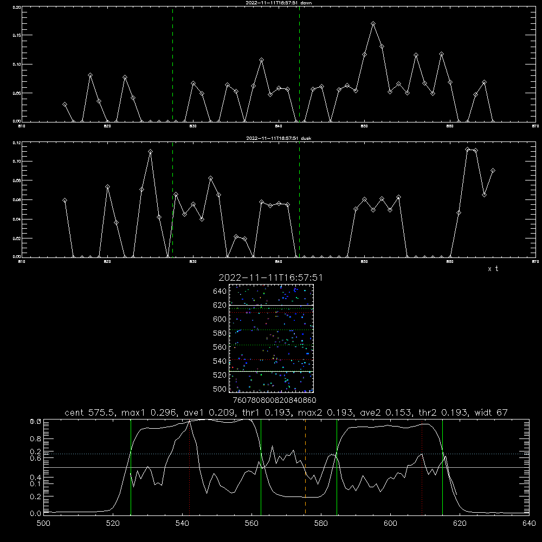
Task: Select the 'thr1 0.193' value
Action: tap(266, 412)
